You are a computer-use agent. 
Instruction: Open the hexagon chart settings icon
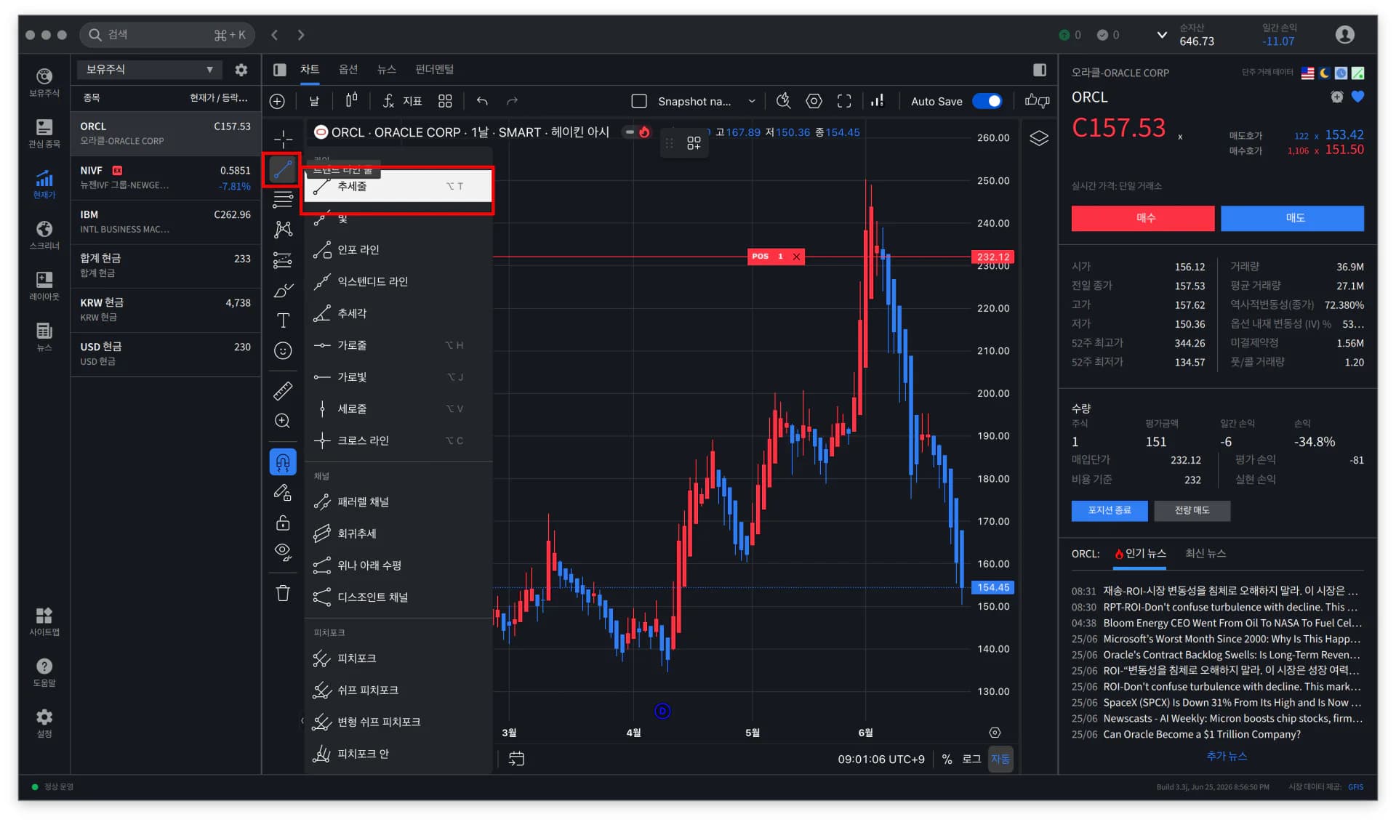tap(814, 101)
